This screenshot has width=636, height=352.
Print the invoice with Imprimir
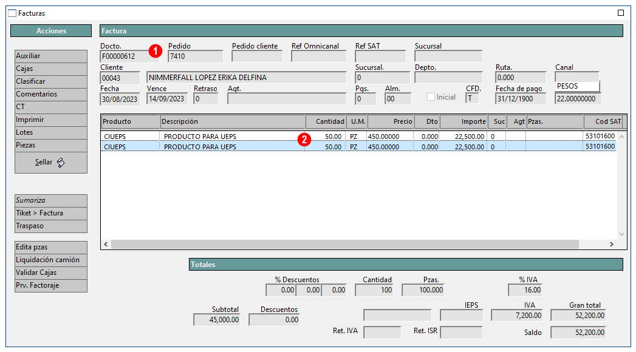pos(50,120)
